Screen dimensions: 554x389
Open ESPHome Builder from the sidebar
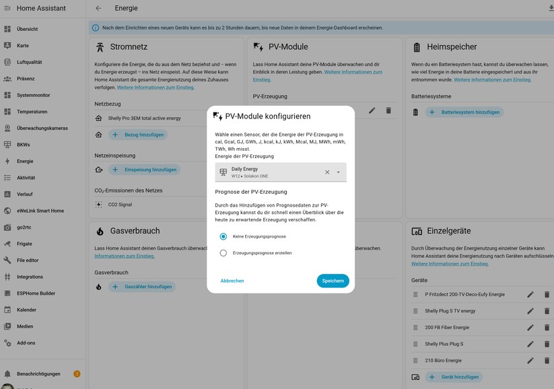coord(36,293)
